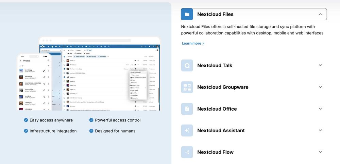Open the Learn more link
This screenshot has height=164, width=340.
[193, 43]
